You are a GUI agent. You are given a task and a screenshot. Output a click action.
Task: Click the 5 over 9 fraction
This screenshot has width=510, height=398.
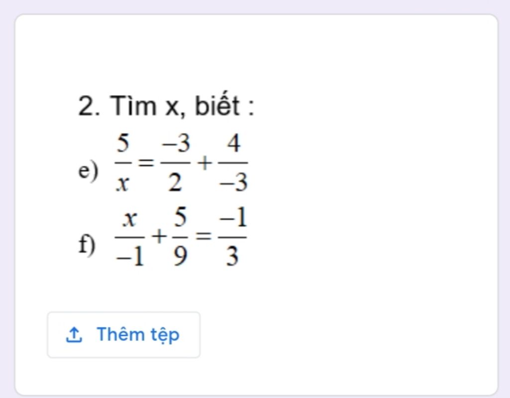(180, 237)
